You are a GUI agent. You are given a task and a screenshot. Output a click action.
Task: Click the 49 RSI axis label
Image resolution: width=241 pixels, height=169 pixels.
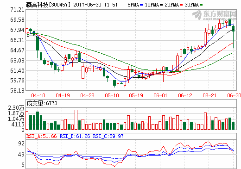21,155
